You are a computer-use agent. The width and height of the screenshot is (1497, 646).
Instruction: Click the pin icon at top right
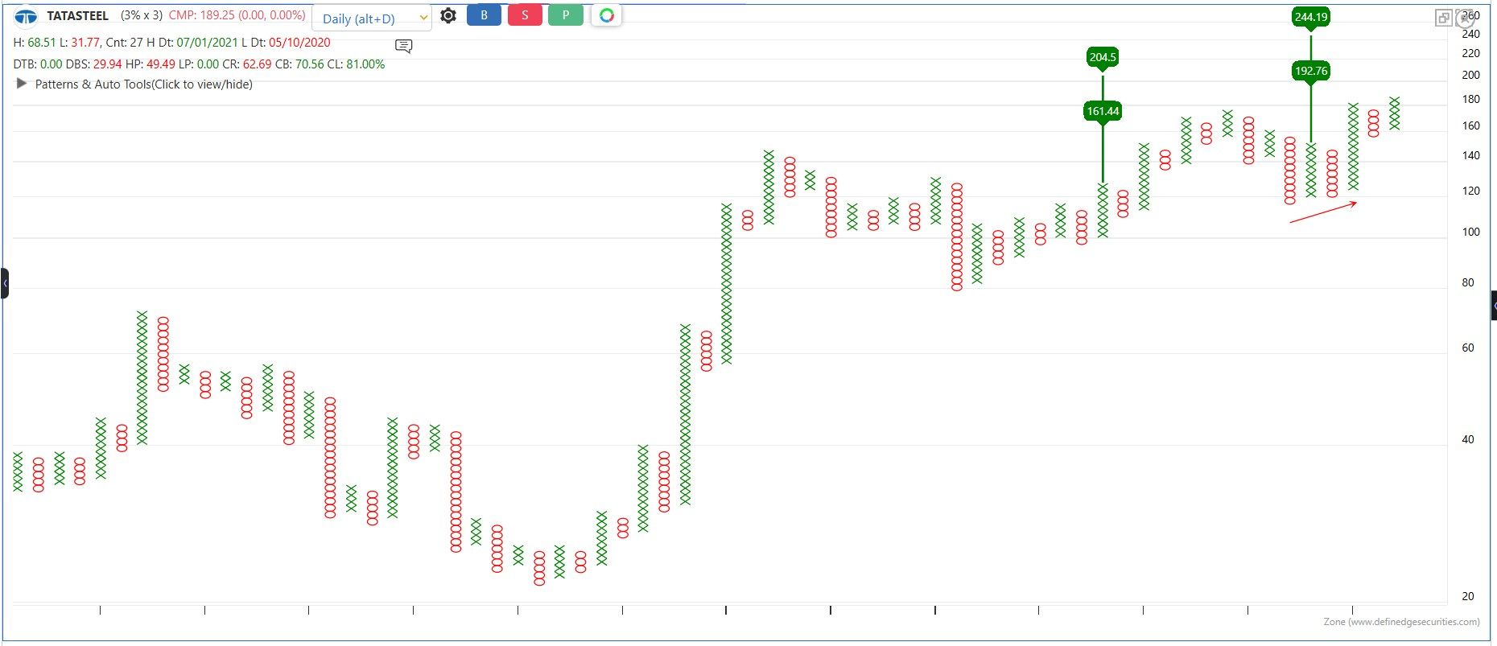(1465, 19)
